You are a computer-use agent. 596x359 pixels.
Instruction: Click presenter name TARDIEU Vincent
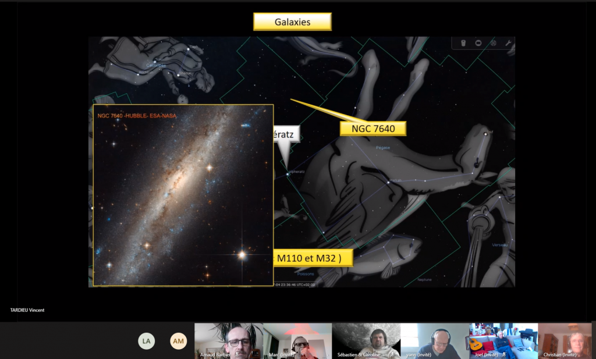point(27,310)
